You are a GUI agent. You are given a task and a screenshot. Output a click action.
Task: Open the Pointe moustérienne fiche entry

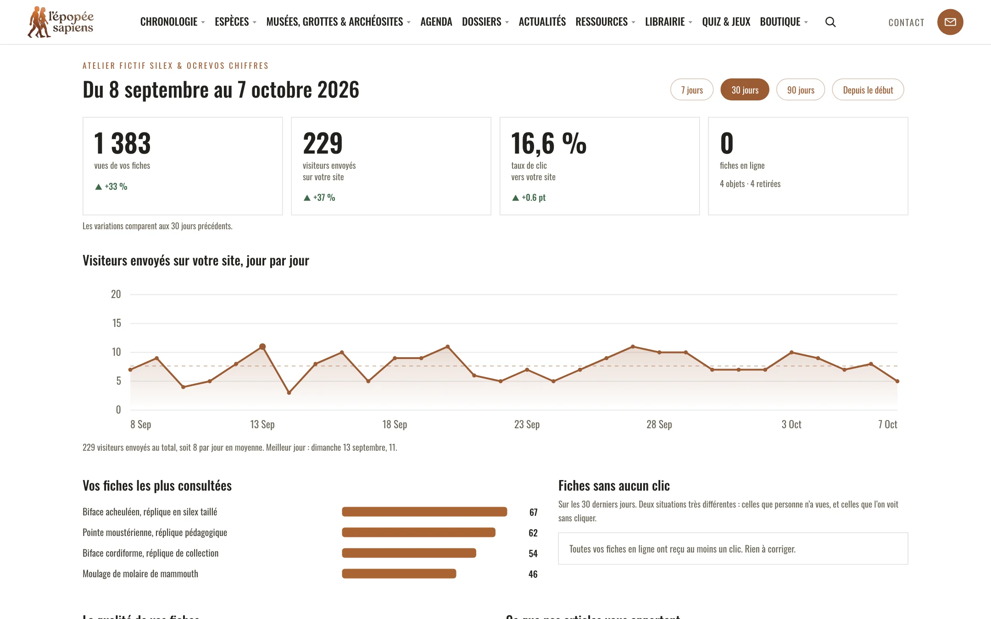point(155,532)
